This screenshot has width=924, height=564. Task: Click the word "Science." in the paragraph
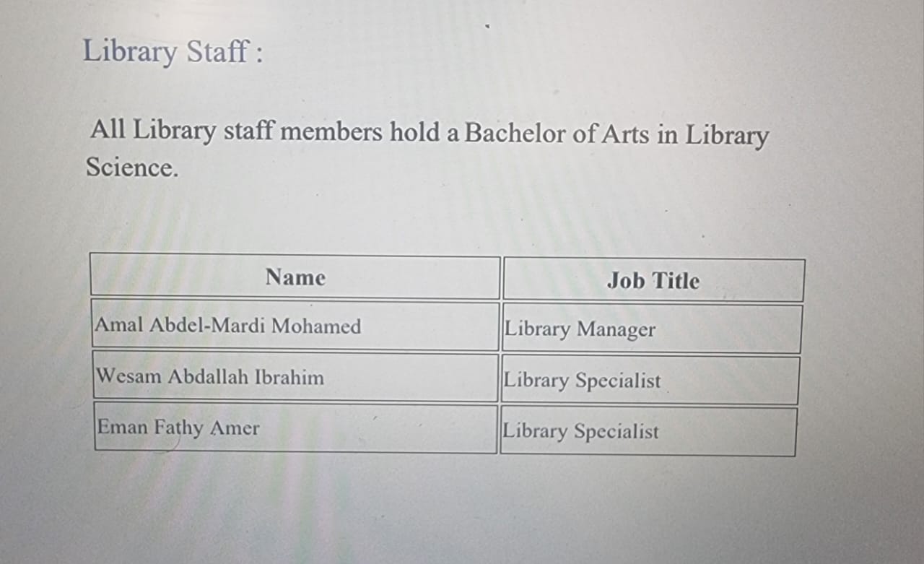[x=131, y=168]
